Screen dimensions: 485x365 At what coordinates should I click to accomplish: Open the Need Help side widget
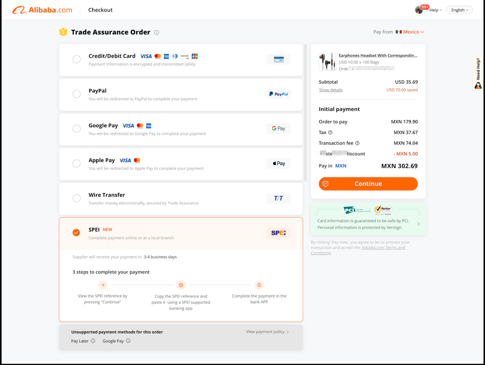(478, 73)
